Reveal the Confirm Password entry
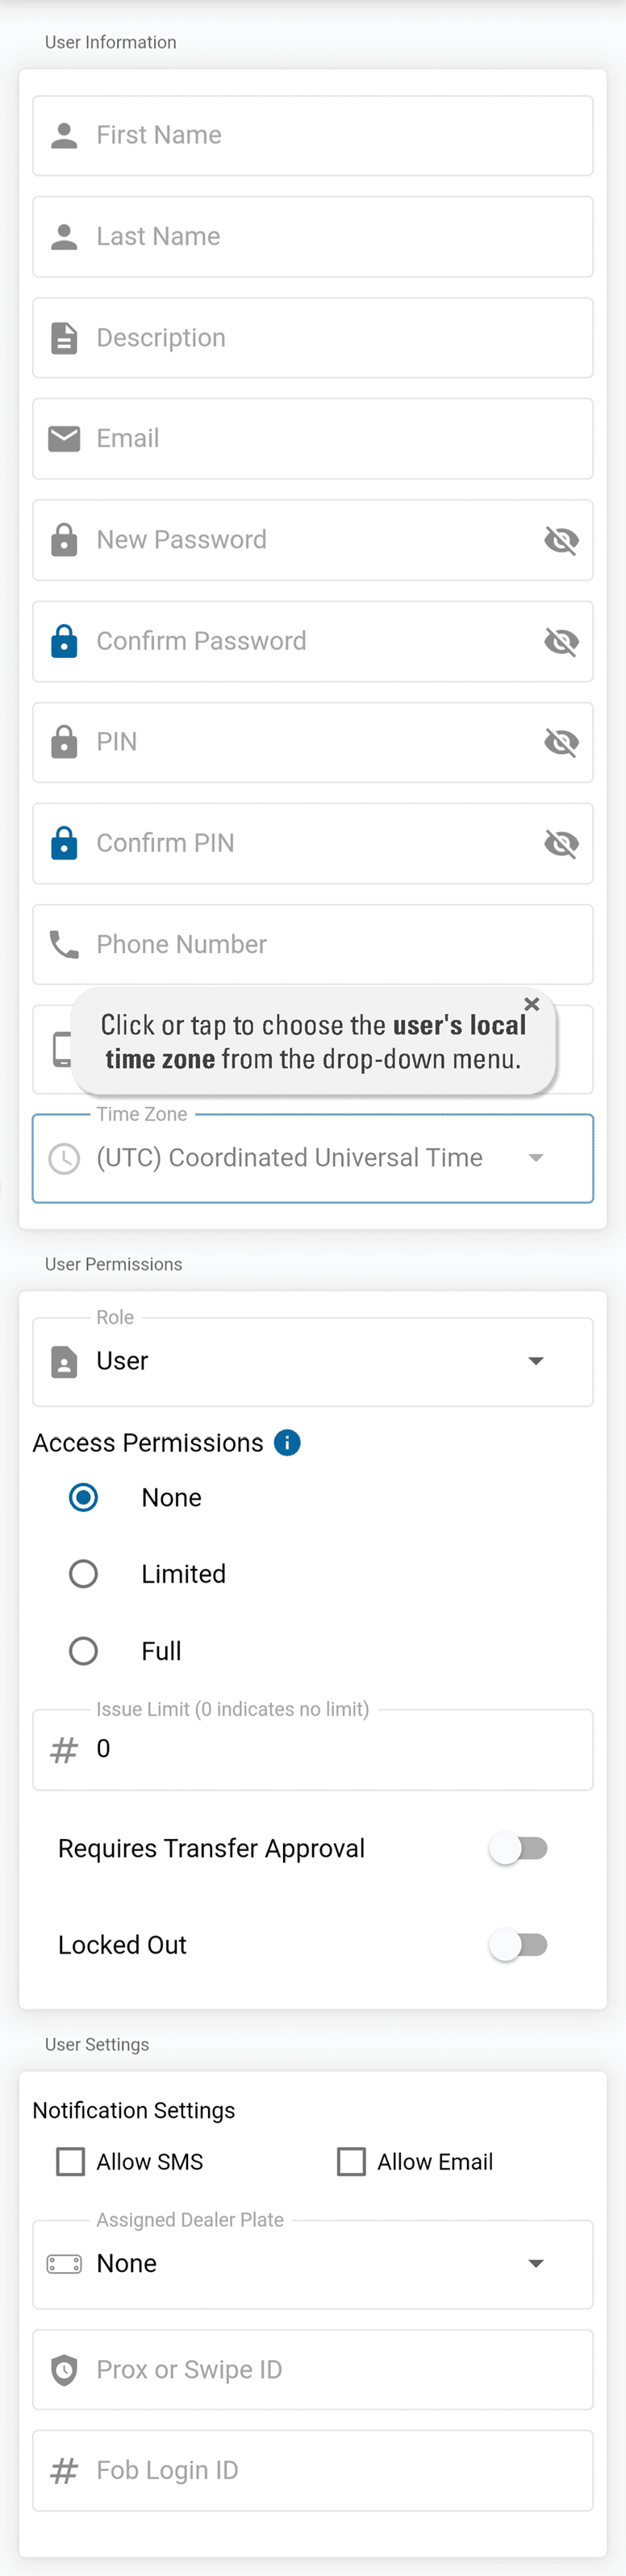 tap(561, 641)
